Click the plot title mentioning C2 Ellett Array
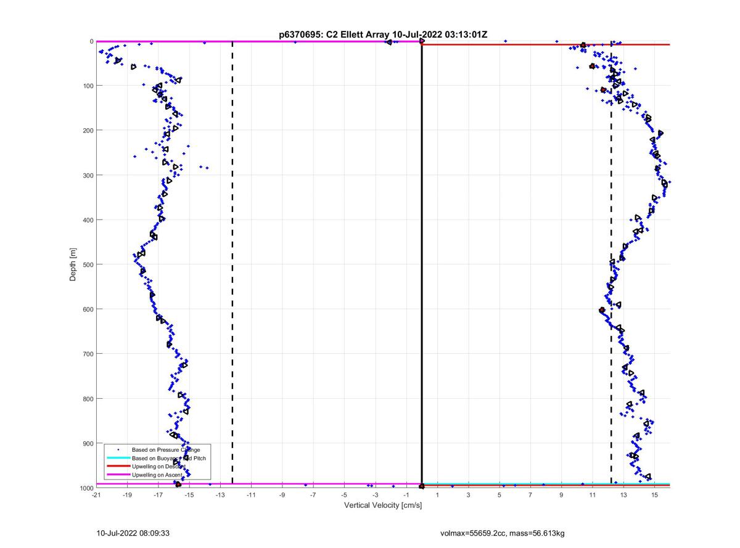Viewport: 740px width, 548px height. (383, 35)
